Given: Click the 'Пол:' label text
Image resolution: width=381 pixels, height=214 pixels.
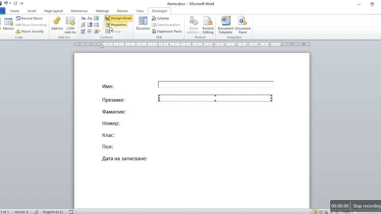Looking at the screenshot, I should pyautogui.click(x=107, y=147).
